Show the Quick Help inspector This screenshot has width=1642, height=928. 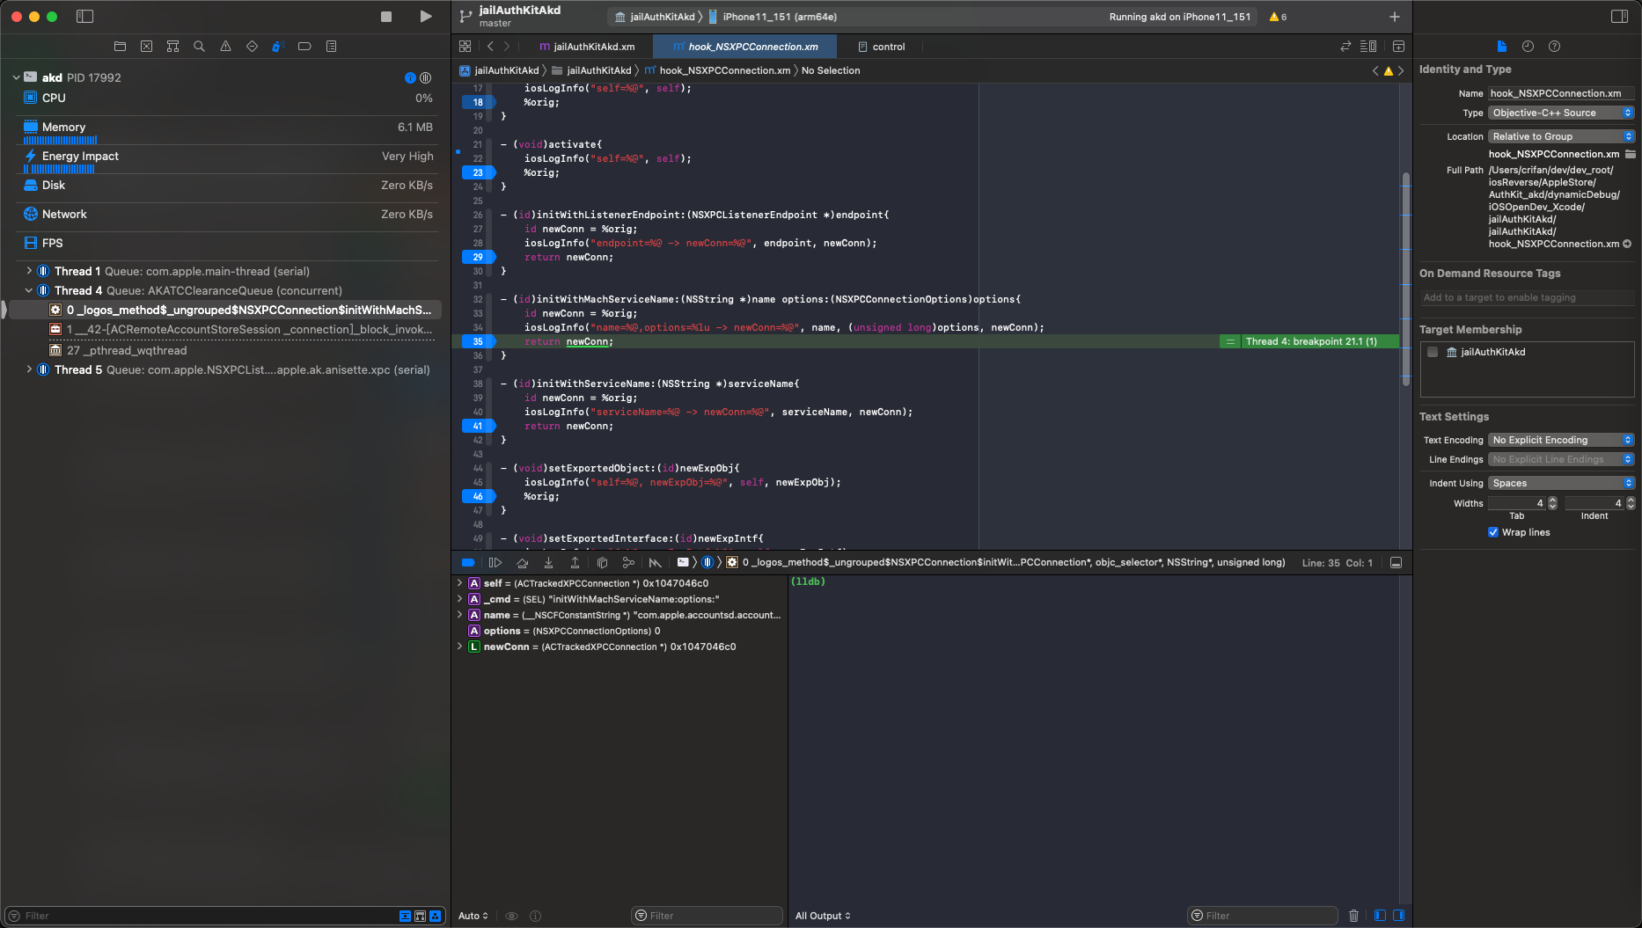tap(1554, 47)
